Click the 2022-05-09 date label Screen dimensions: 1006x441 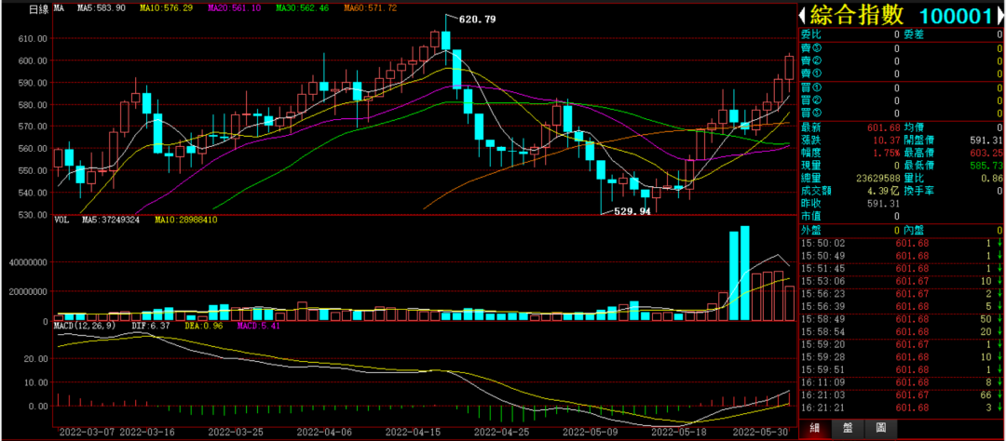589,432
